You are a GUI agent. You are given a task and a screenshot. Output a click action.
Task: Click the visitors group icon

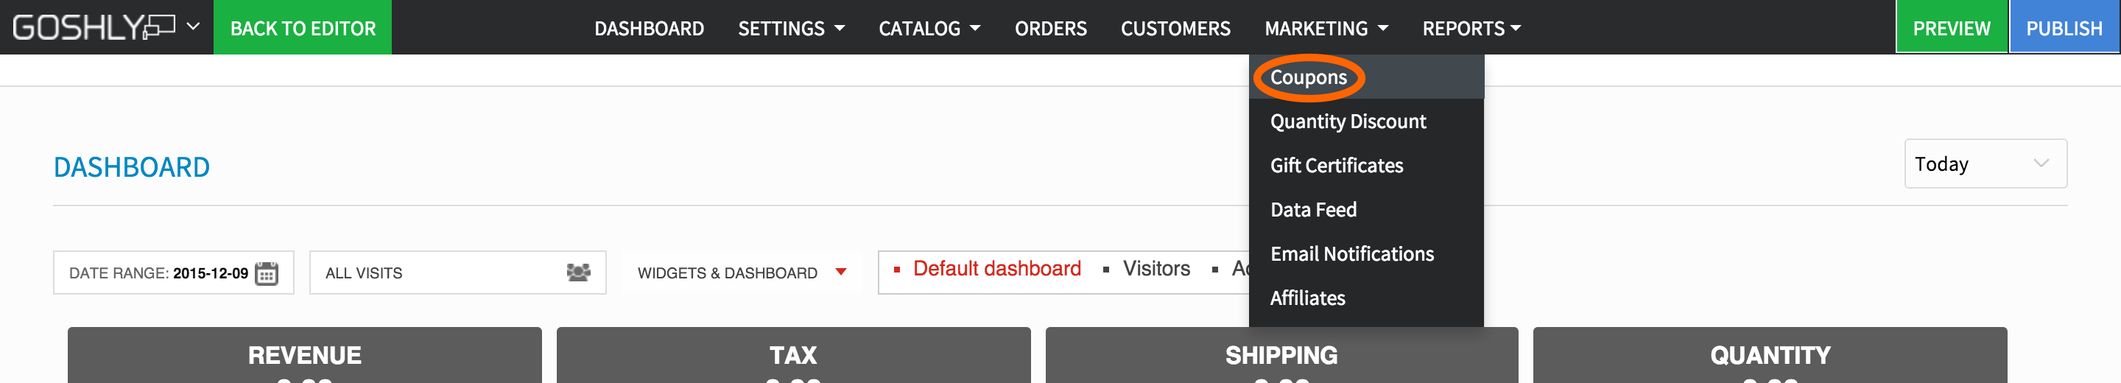tap(578, 272)
